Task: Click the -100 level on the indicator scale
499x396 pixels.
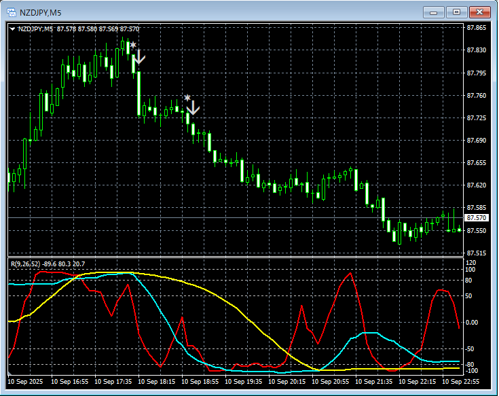Action: (472, 371)
